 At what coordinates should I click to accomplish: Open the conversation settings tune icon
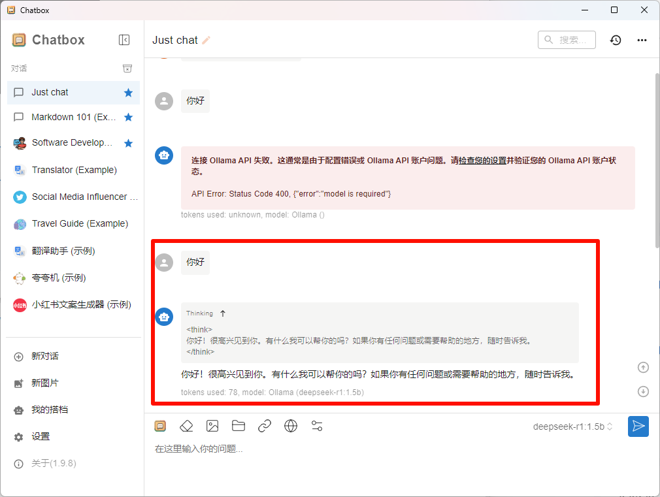(x=317, y=425)
